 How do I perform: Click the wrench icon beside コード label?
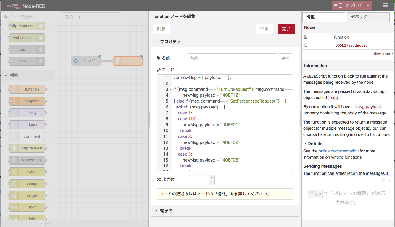pyautogui.click(x=159, y=70)
